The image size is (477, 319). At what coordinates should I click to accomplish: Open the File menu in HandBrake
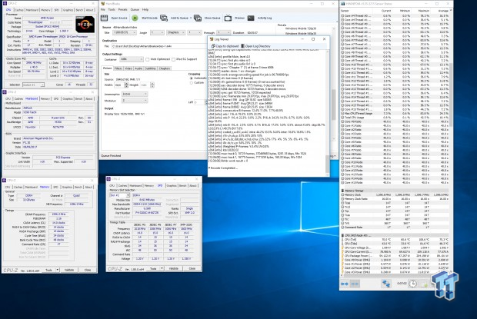(103, 10)
